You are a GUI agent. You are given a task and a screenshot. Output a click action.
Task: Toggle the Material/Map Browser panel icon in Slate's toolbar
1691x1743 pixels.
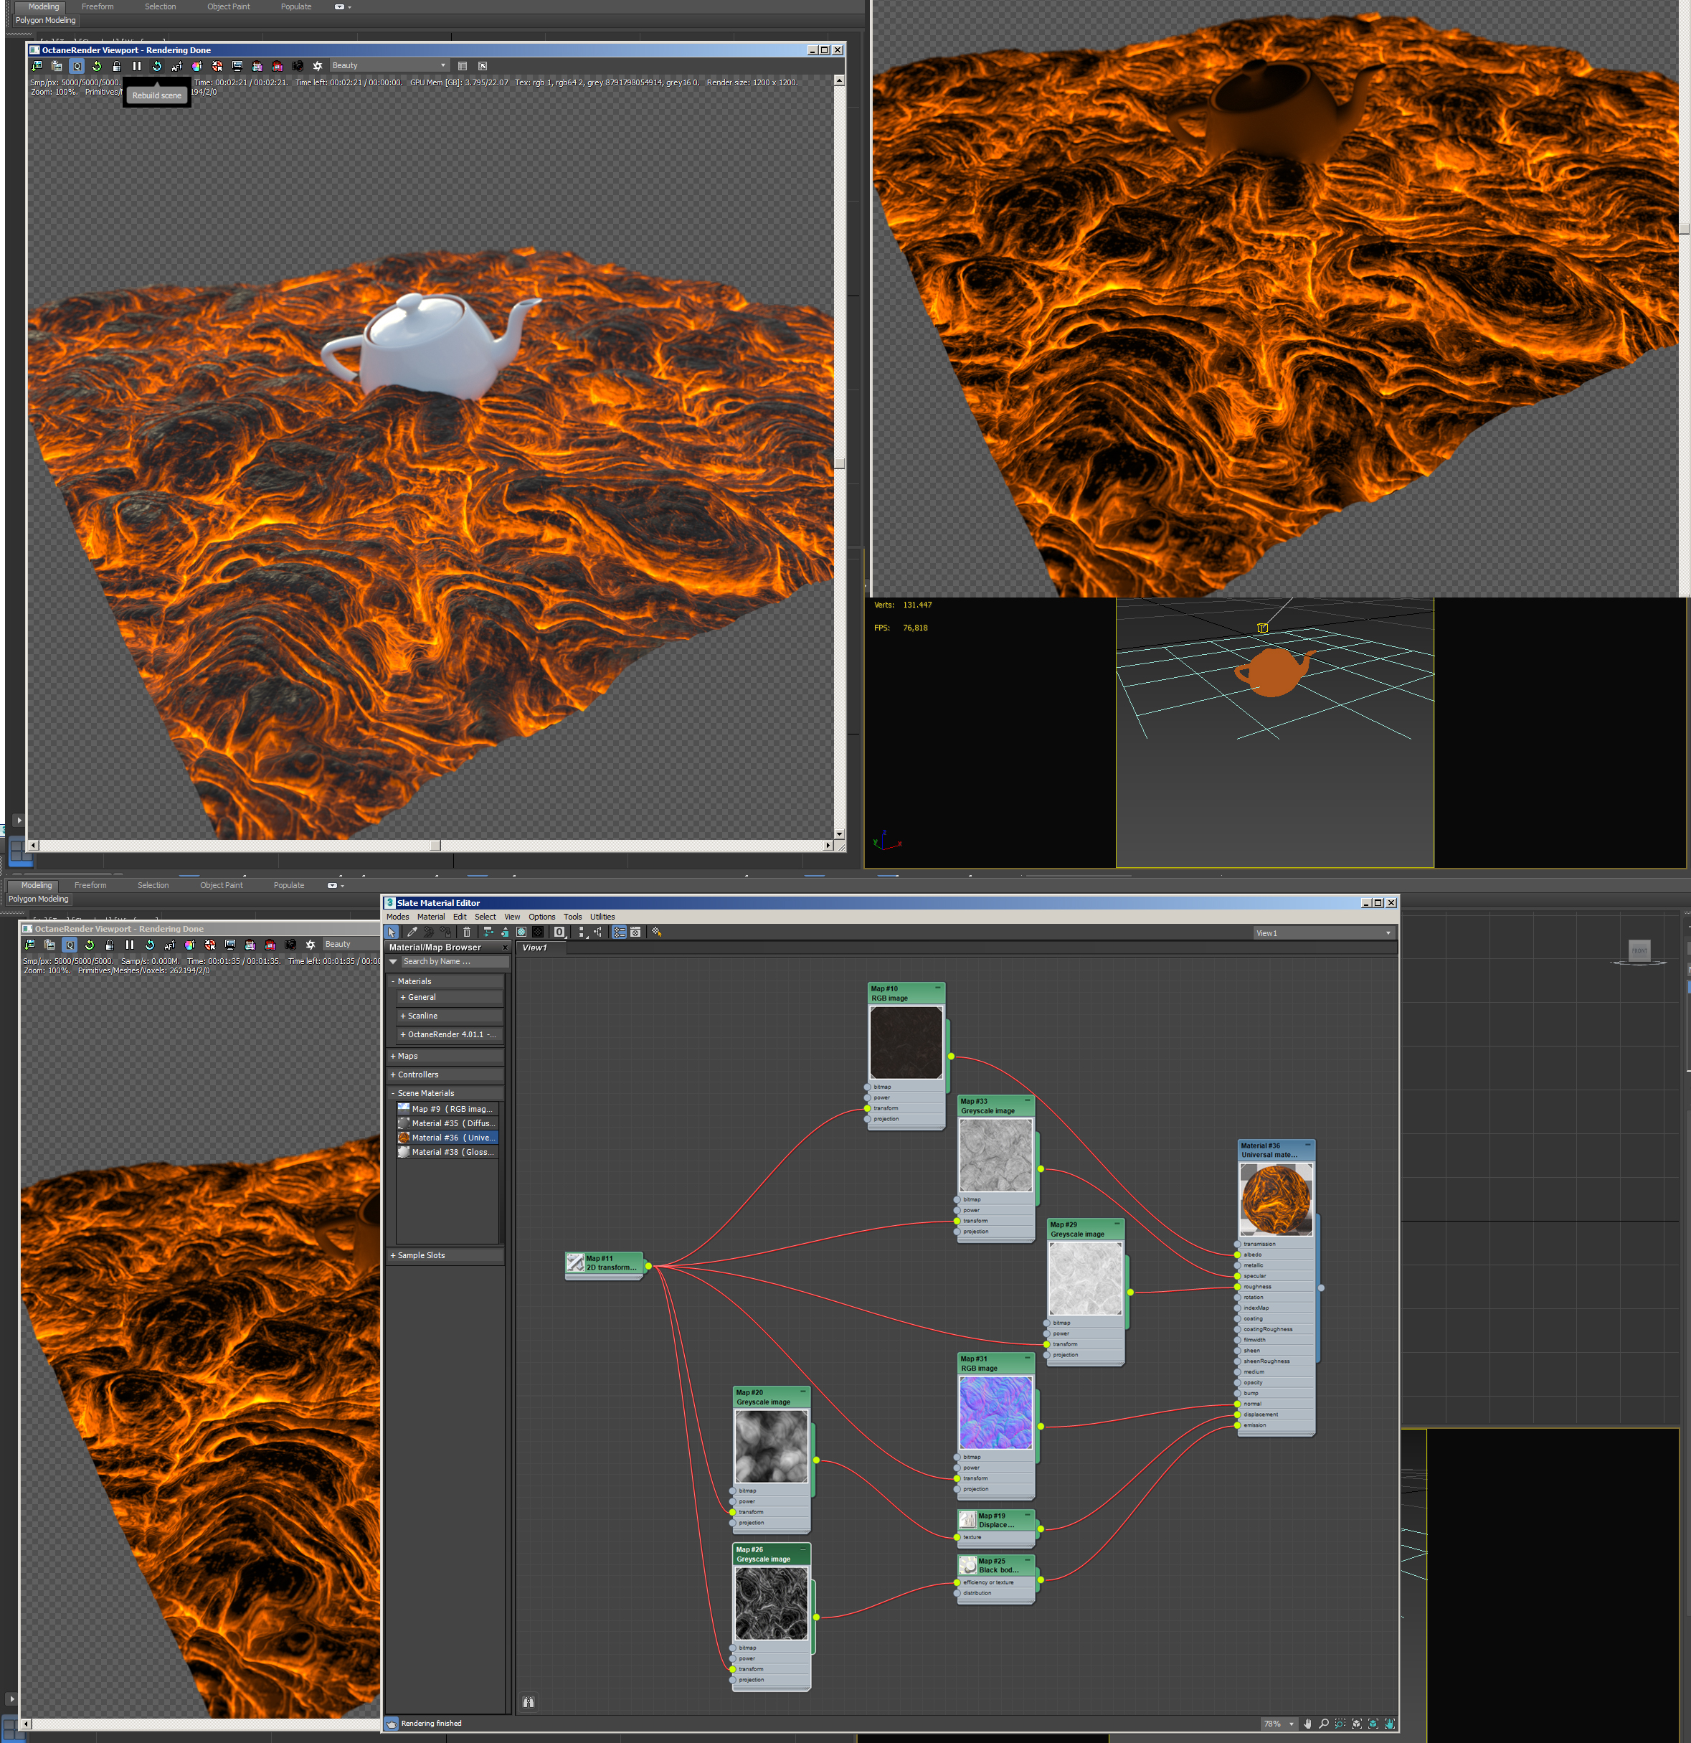tap(620, 932)
